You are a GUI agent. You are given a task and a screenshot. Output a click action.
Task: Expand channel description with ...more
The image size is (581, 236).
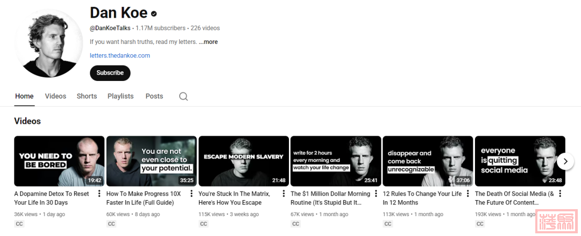tap(208, 42)
